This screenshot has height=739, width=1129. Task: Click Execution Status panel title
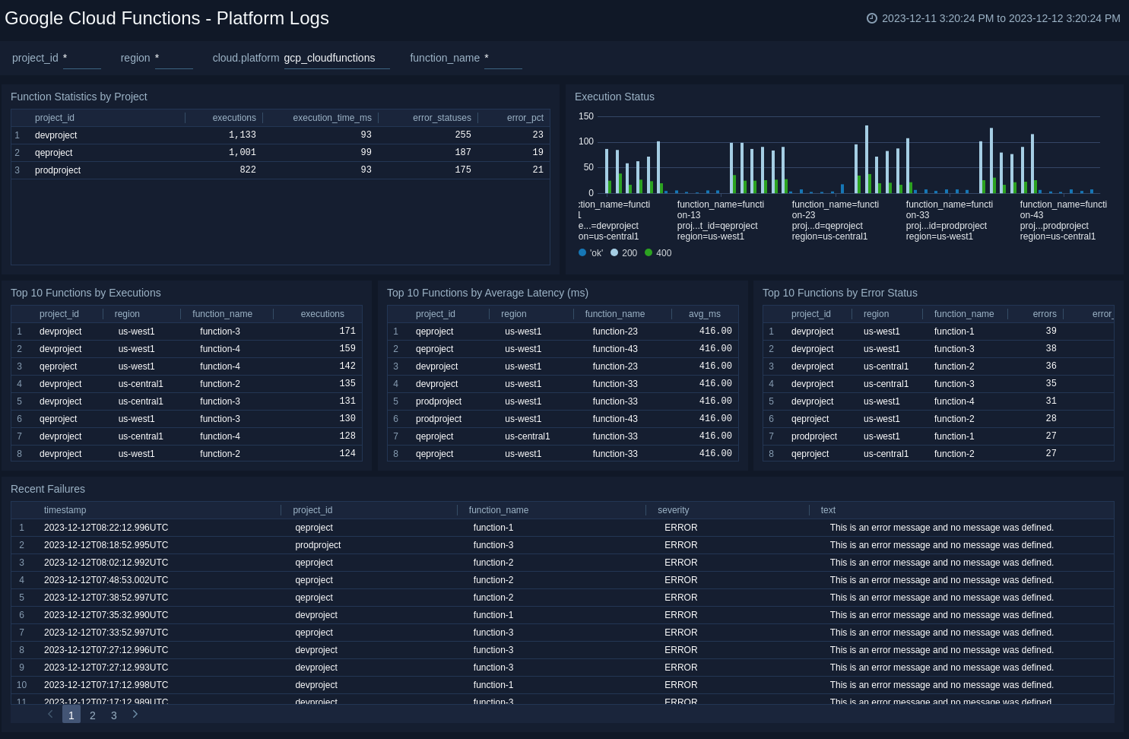tap(614, 97)
